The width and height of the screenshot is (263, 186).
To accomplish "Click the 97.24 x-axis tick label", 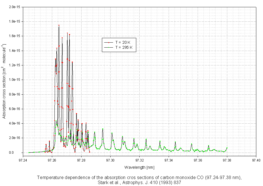I will tap(23, 160).
